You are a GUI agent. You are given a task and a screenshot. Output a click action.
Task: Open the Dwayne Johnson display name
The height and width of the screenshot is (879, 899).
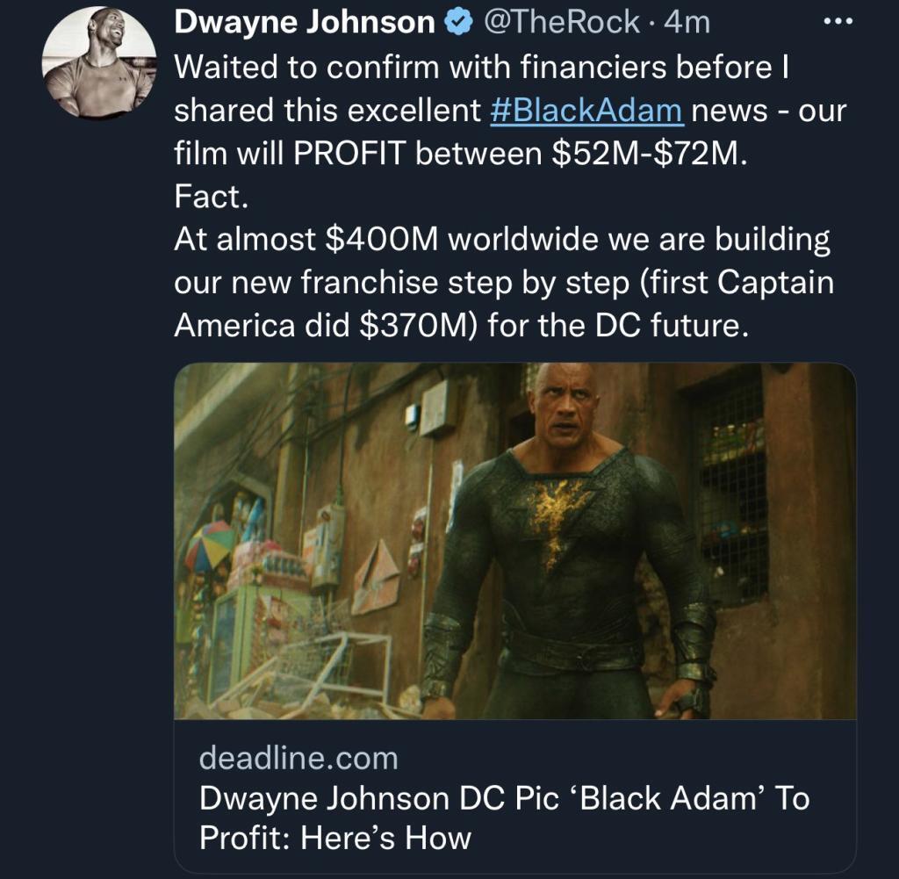(x=305, y=23)
